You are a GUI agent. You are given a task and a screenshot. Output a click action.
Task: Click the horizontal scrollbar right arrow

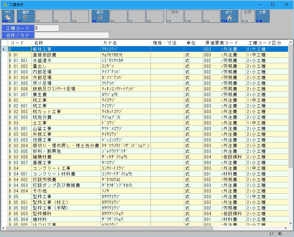(x=286, y=228)
